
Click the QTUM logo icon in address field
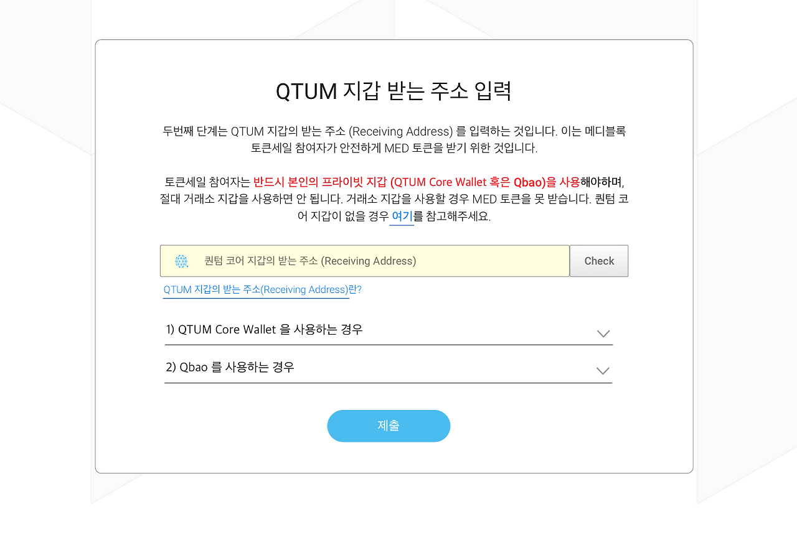pyautogui.click(x=181, y=261)
